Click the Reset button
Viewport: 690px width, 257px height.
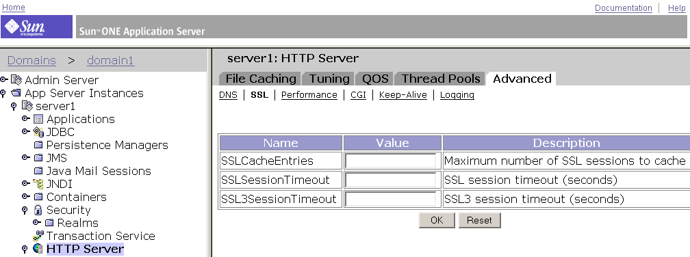click(x=479, y=220)
